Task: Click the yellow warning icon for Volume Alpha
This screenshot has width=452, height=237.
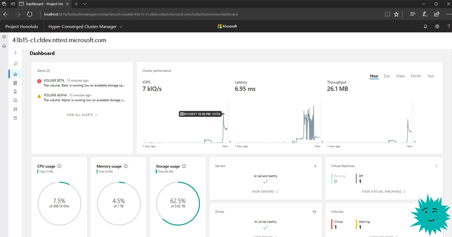Action: click(x=39, y=96)
